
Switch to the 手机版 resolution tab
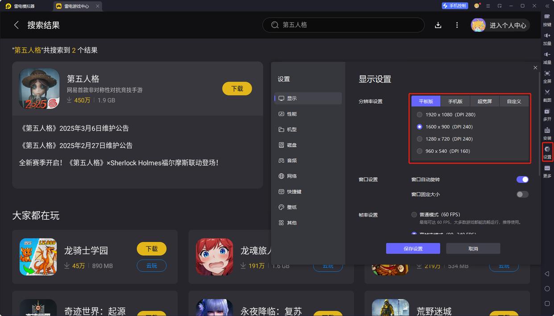(x=455, y=101)
